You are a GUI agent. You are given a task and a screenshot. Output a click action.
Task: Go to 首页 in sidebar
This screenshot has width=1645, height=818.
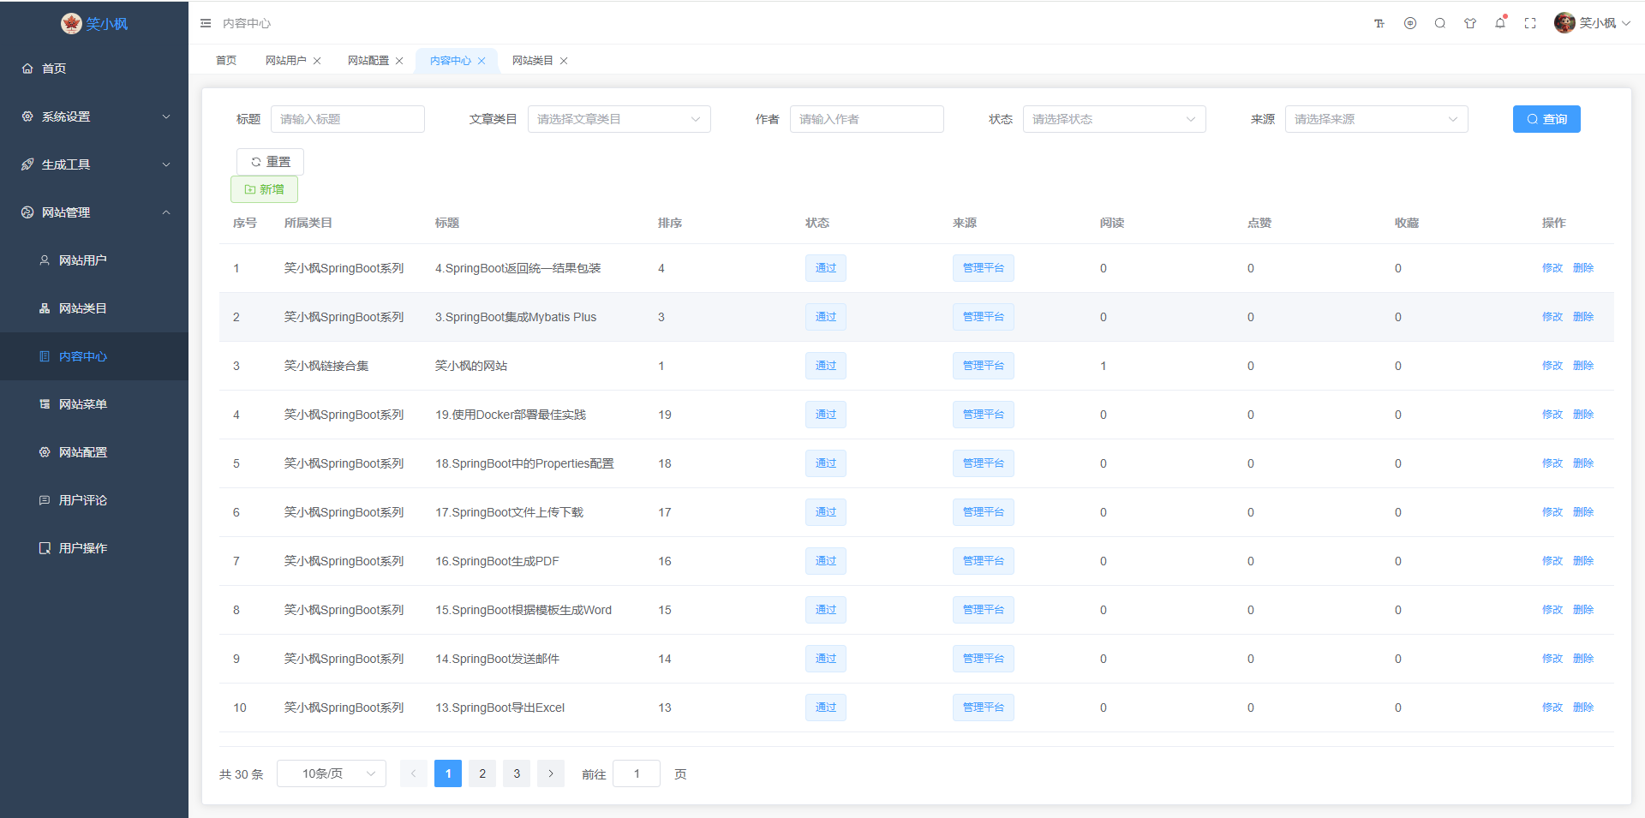click(x=94, y=69)
